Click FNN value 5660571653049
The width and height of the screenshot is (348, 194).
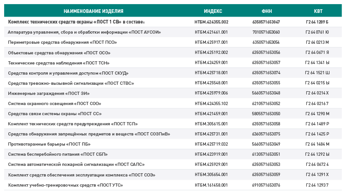click(x=266, y=144)
